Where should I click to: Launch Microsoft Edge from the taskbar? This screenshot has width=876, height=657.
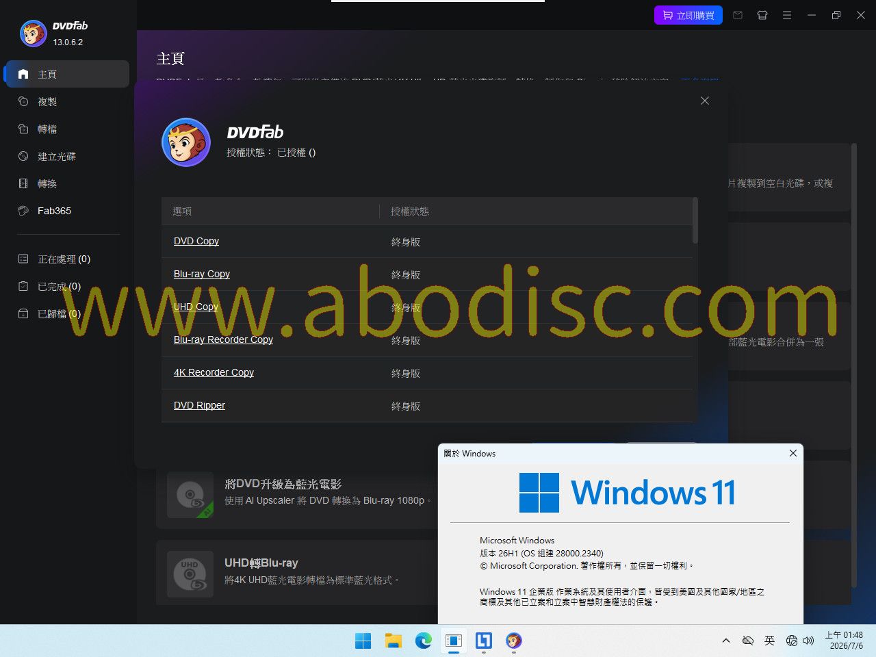424,641
